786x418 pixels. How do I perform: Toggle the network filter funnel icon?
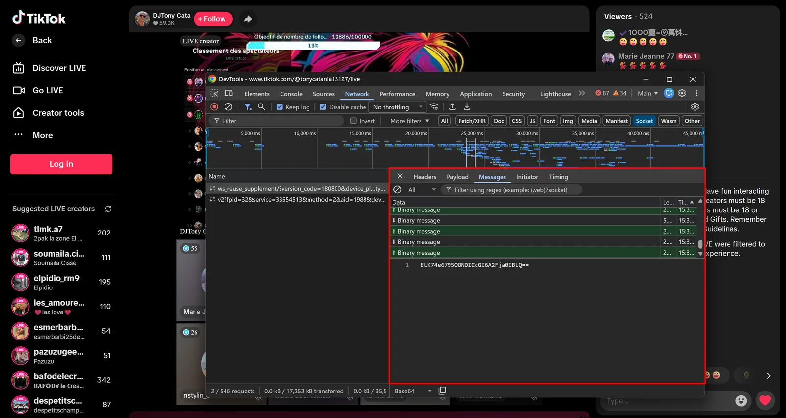pos(248,107)
